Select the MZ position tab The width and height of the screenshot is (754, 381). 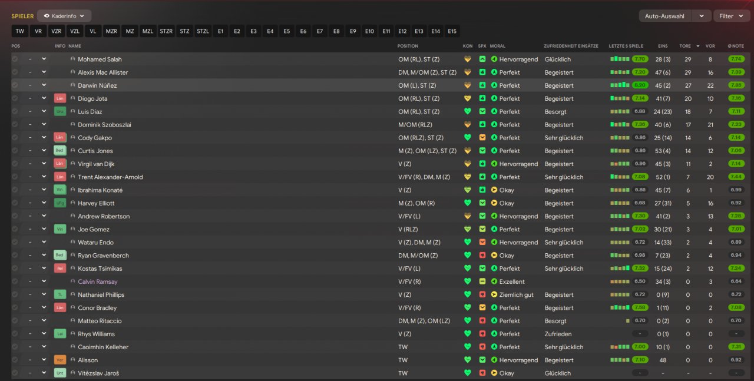tap(130, 31)
